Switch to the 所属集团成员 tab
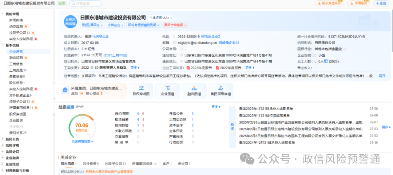The width and height of the screenshot is (393, 175). [x=144, y=164]
